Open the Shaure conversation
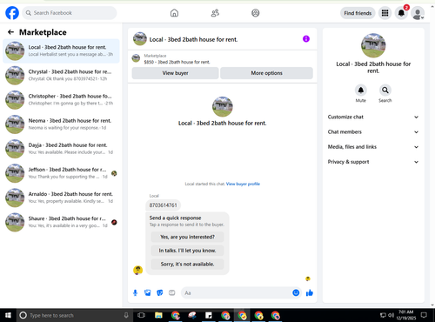 61,222
